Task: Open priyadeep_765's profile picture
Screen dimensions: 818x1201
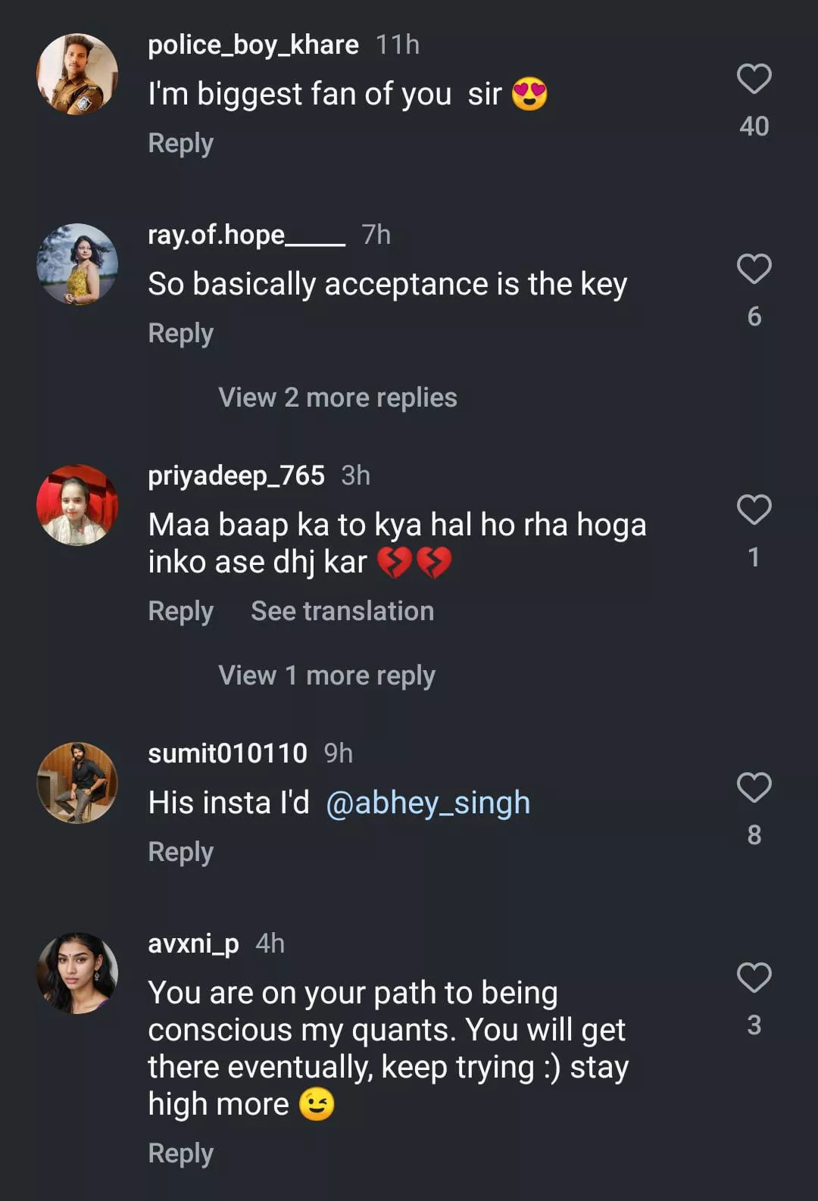Action: (77, 505)
